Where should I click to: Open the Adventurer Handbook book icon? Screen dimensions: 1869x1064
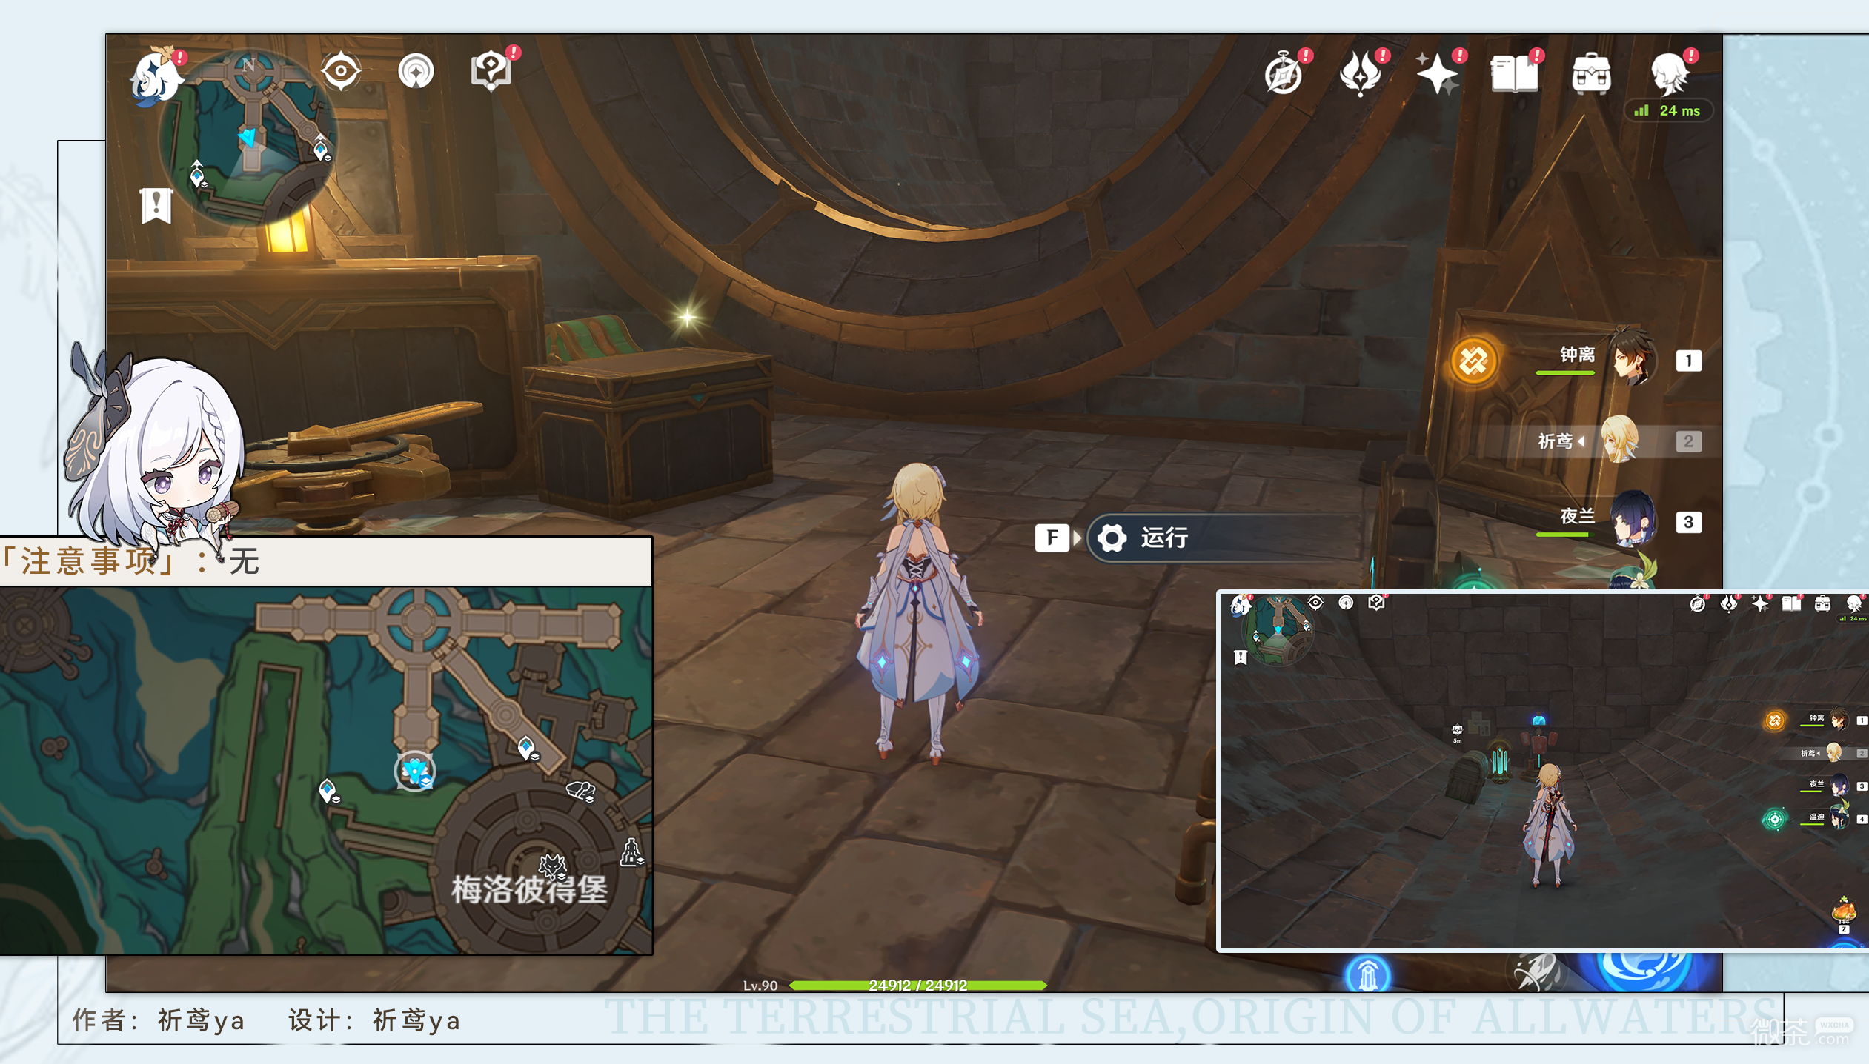click(x=1515, y=74)
